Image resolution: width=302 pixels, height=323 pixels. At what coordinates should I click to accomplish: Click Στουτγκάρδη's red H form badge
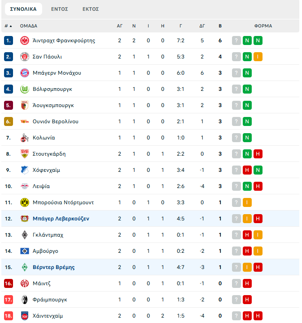258,154
